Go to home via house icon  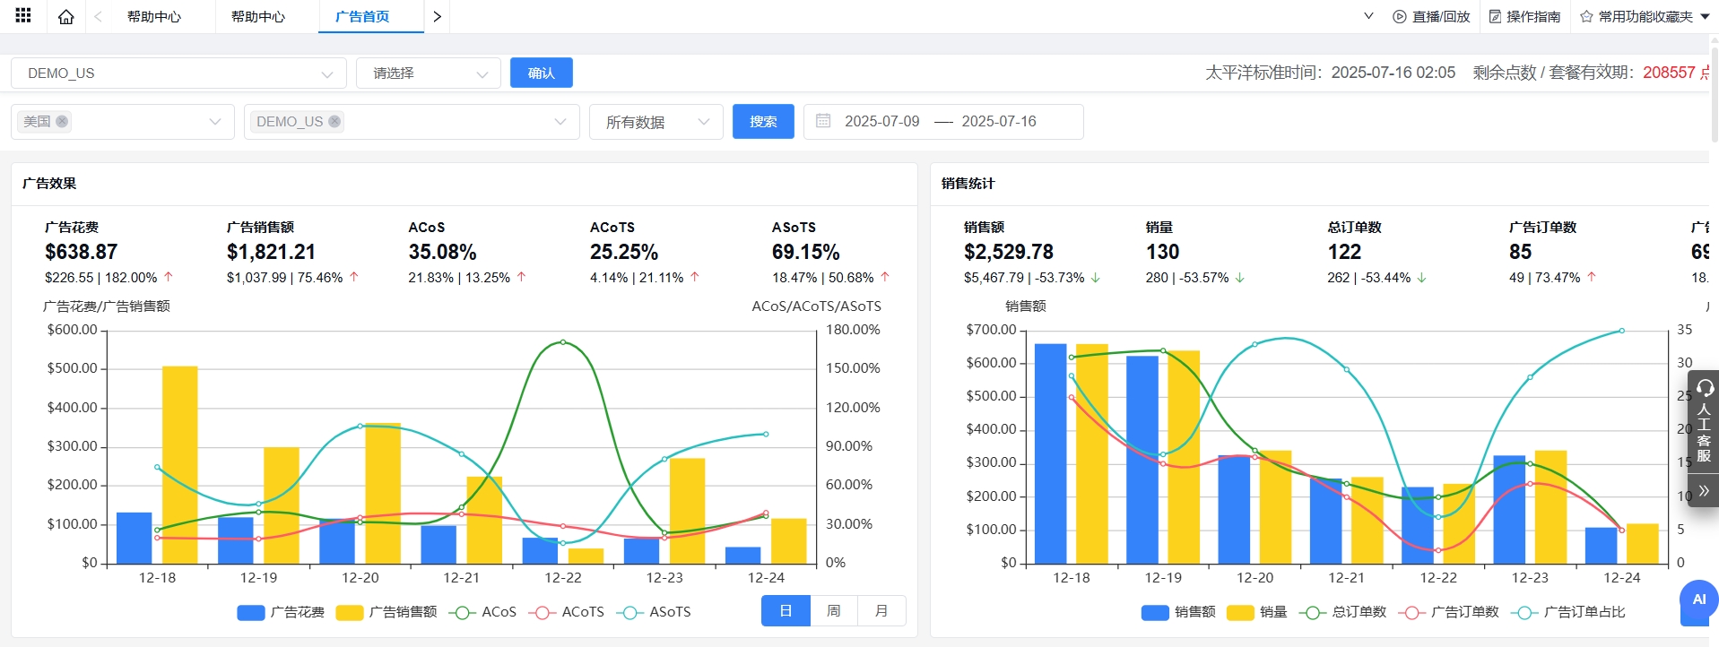coord(66,16)
